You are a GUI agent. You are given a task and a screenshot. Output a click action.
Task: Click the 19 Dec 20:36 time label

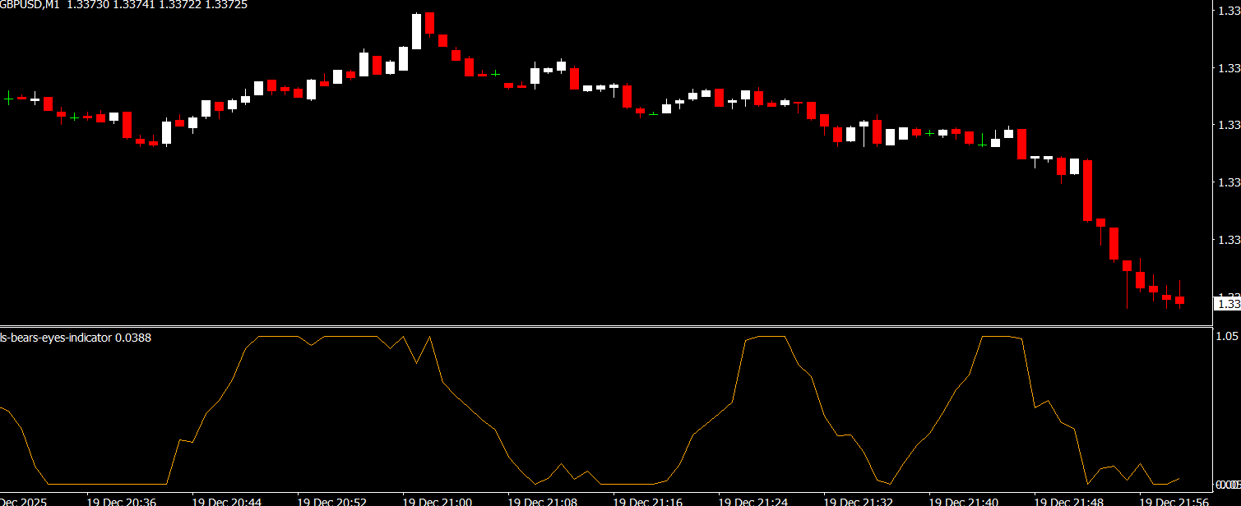click(x=122, y=500)
